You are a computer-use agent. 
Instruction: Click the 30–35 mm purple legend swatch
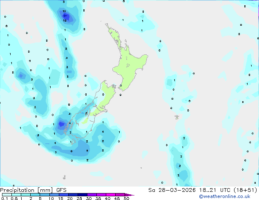point(92,195)
